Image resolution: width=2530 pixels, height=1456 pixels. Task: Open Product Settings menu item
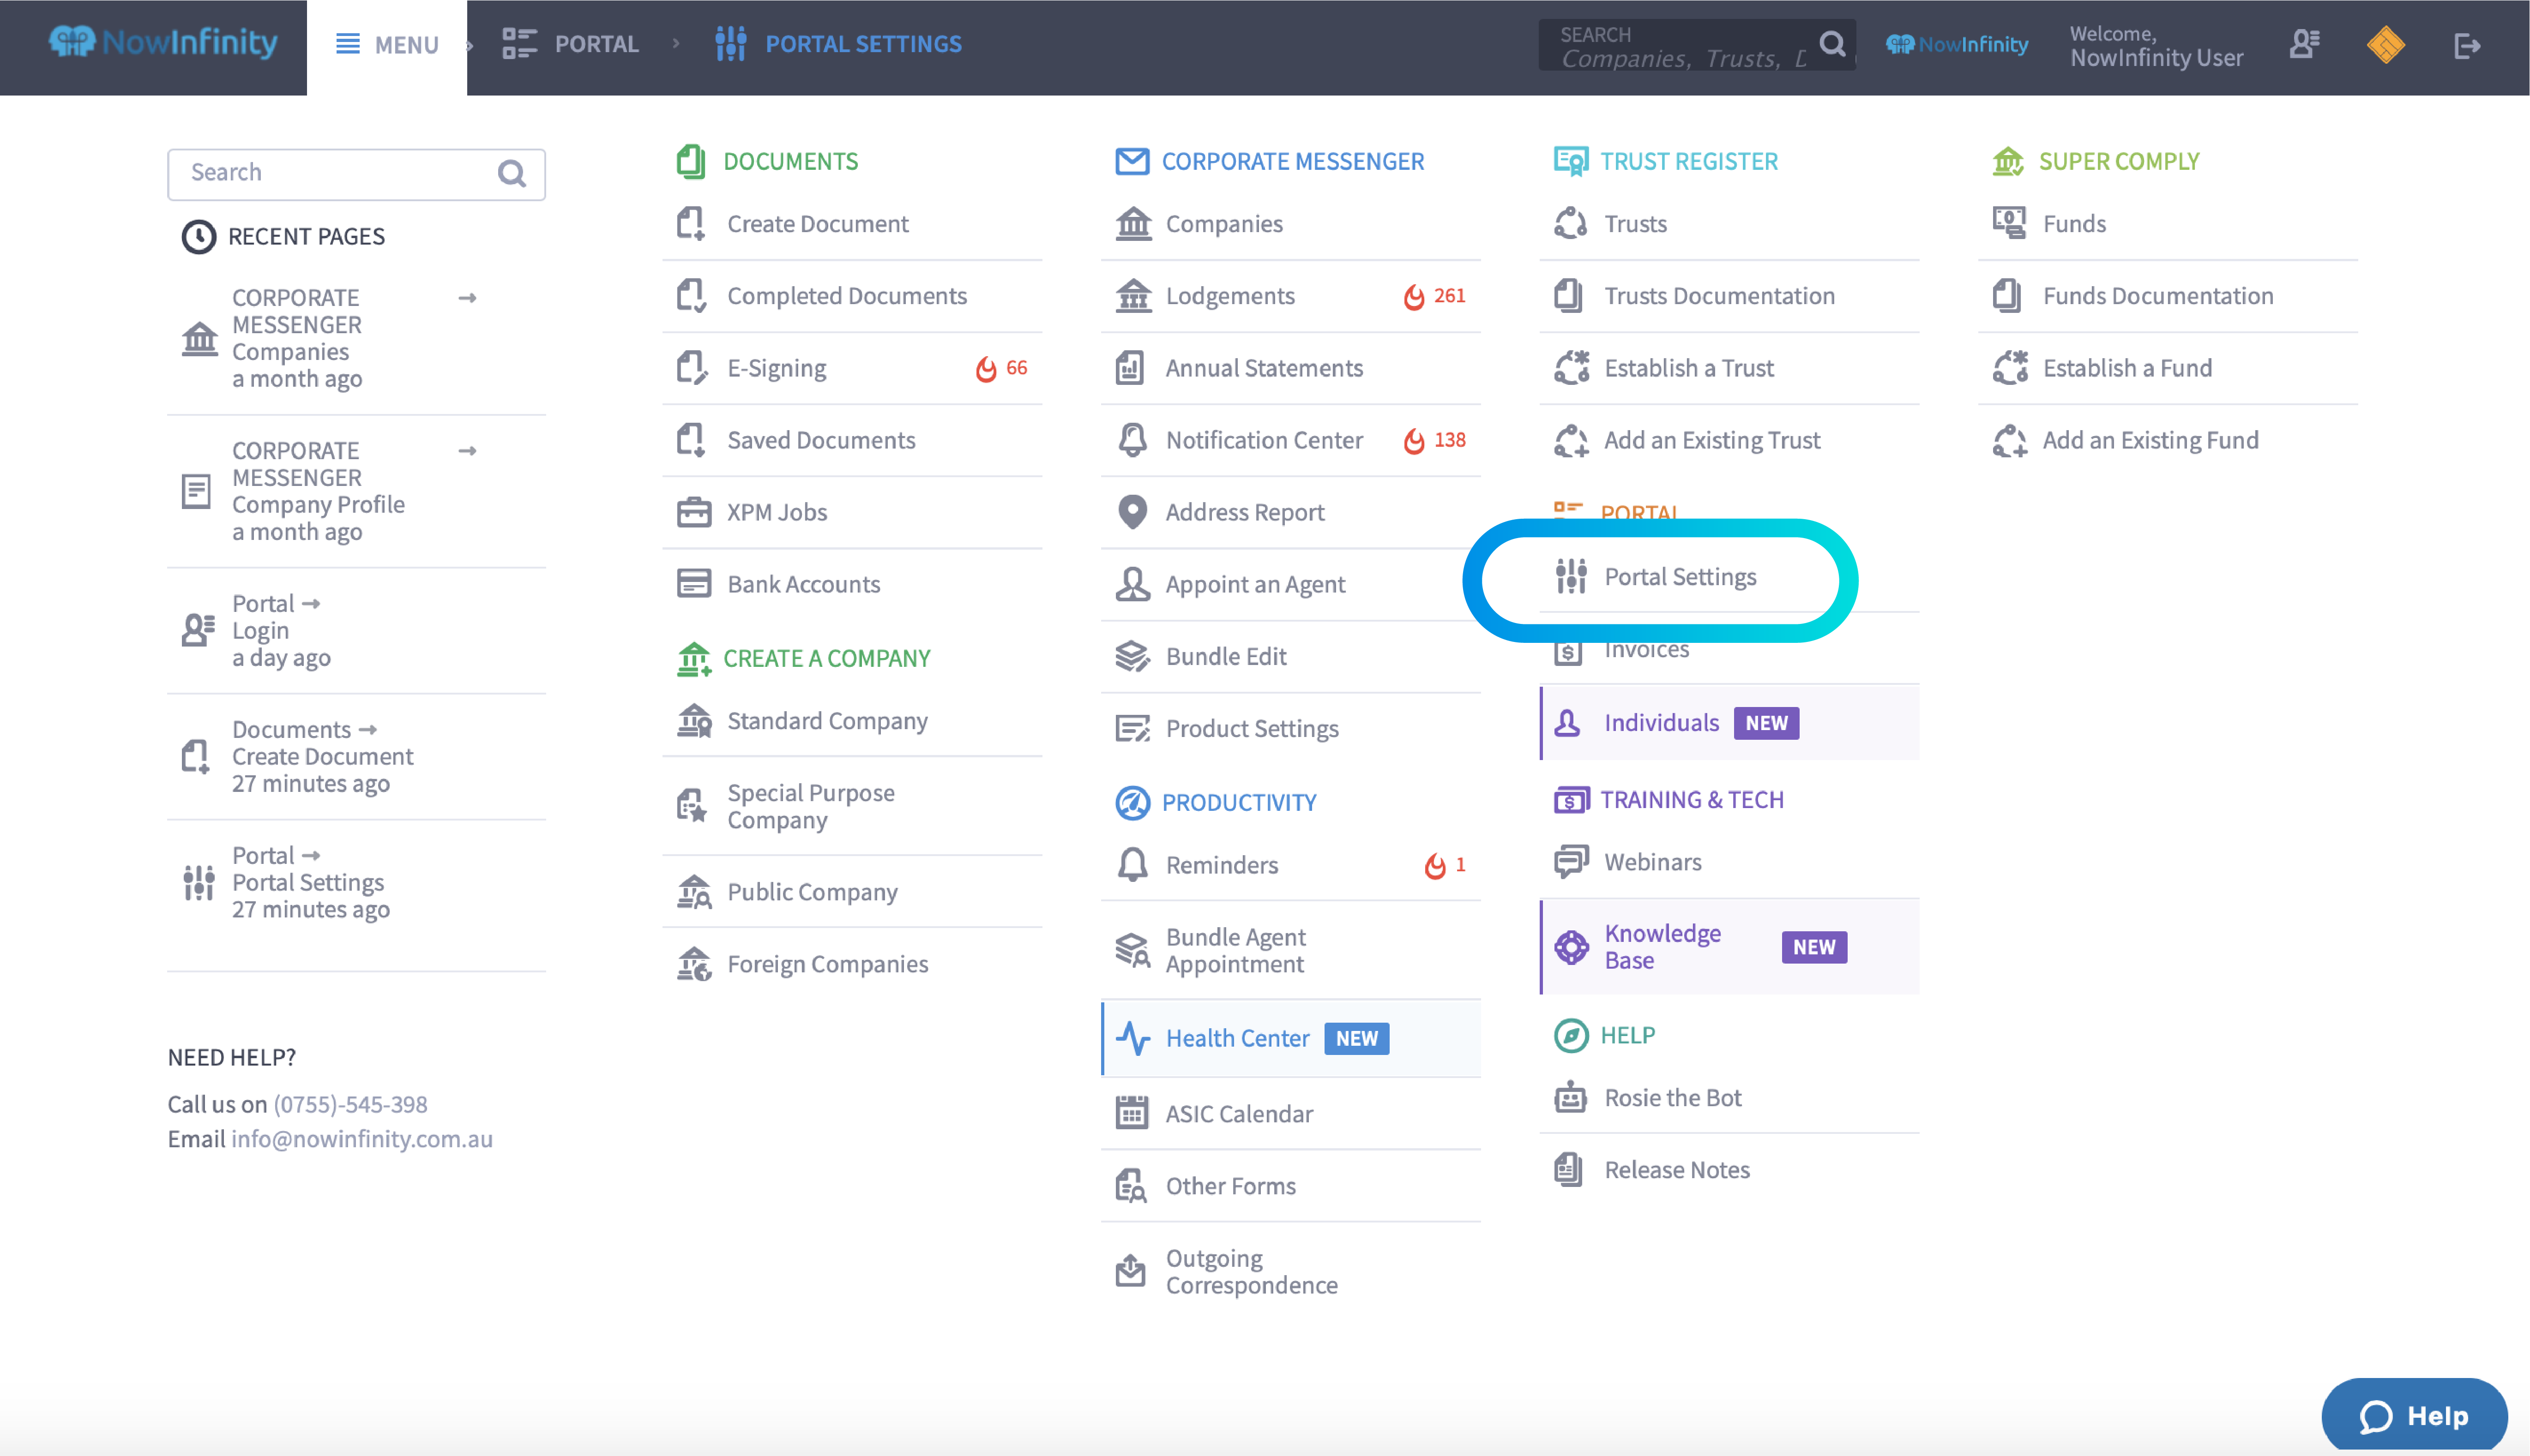(1290, 729)
